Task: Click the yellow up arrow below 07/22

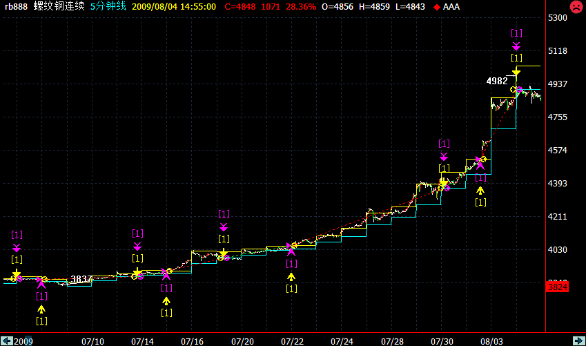Action: pos(291,276)
